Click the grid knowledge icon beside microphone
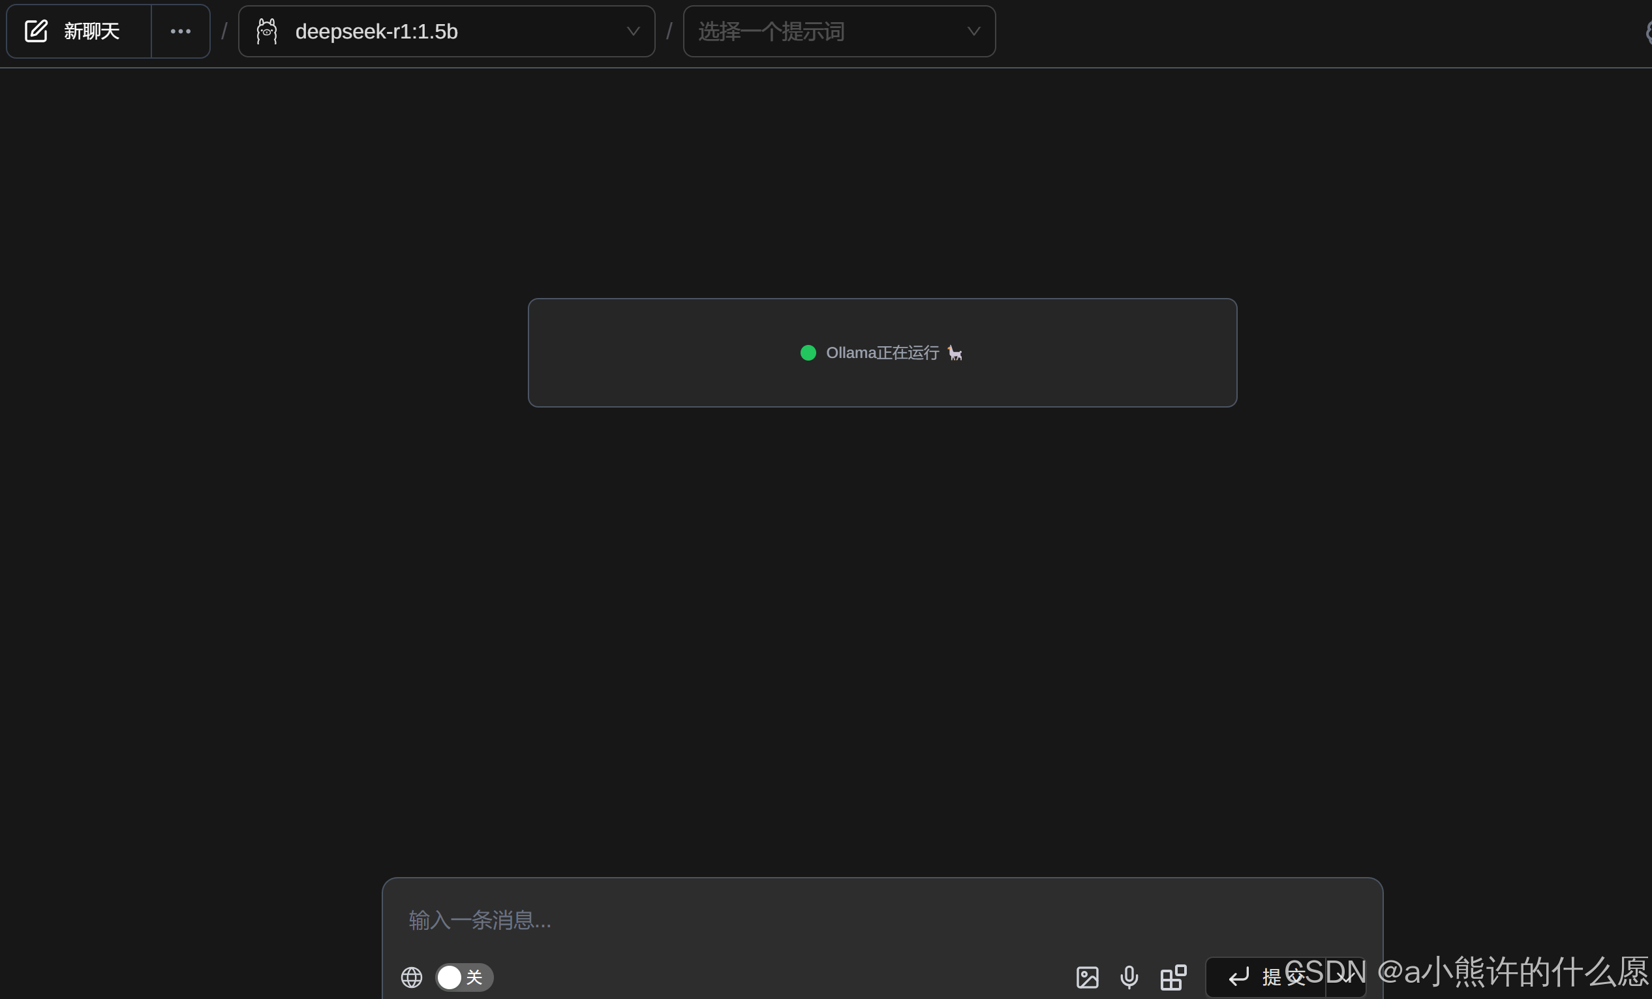1652x999 pixels. pyautogui.click(x=1173, y=977)
